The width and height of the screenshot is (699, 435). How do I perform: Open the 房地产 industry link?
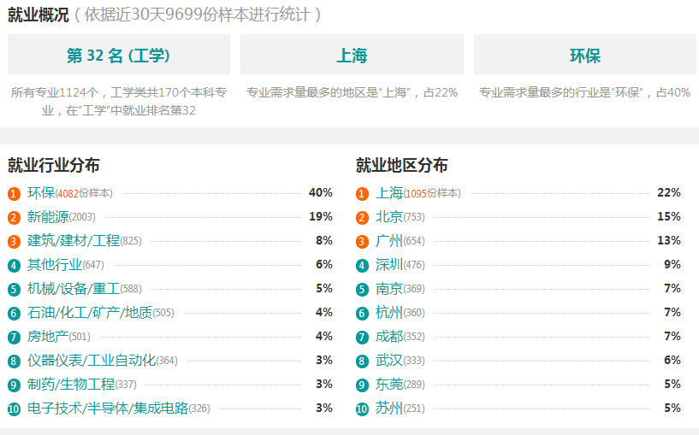[48, 337]
